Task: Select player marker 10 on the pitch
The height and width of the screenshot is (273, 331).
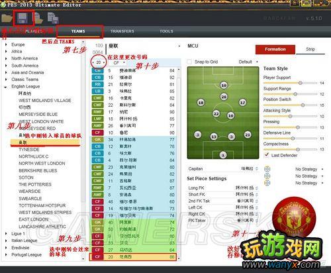Action: 224,85
